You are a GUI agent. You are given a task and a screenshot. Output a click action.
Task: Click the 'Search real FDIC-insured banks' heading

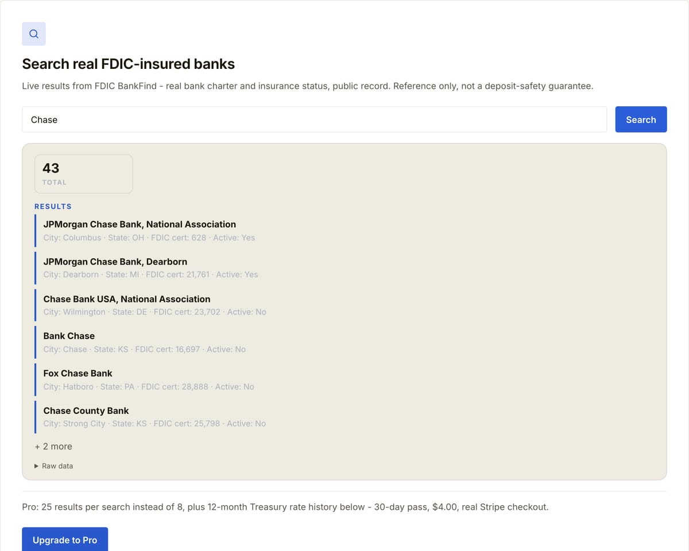coord(129,64)
